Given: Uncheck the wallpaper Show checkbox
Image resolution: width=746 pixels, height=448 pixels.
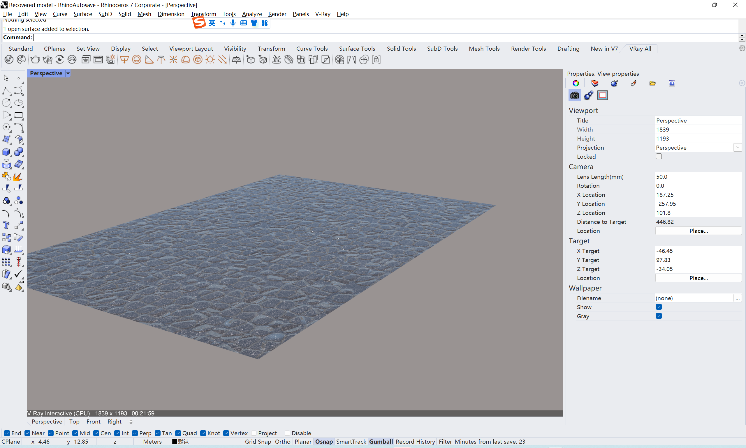Looking at the screenshot, I should pos(659,307).
